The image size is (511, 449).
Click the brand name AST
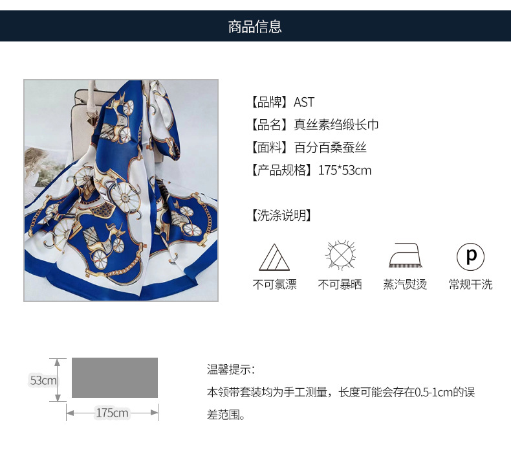pyautogui.click(x=304, y=102)
